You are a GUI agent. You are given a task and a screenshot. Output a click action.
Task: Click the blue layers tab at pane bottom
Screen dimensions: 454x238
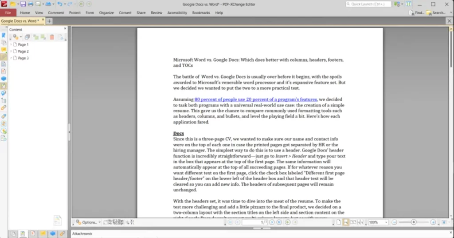pos(52,234)
